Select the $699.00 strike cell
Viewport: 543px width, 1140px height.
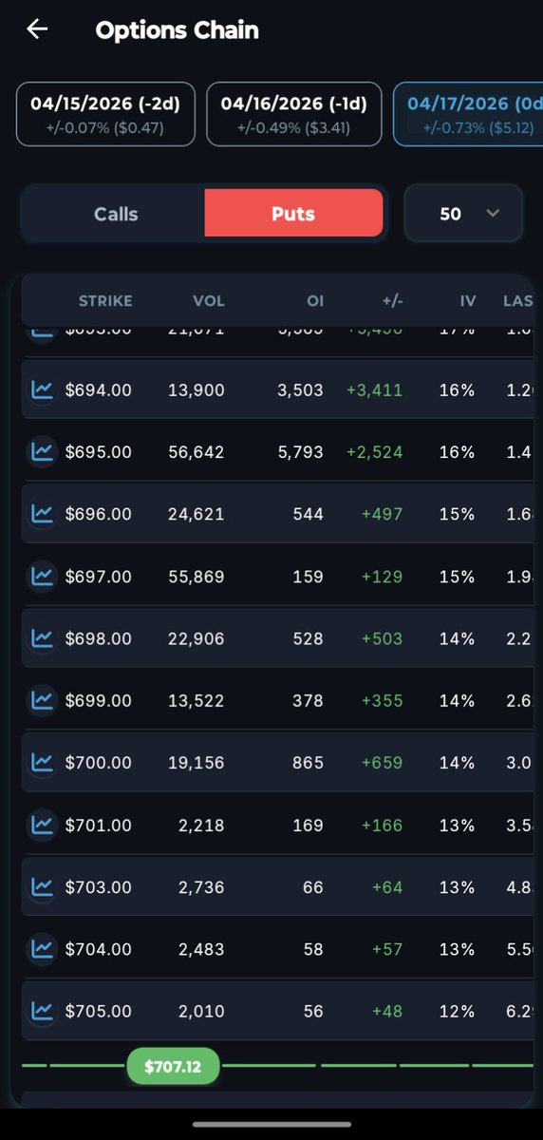[x=99, y=700]
